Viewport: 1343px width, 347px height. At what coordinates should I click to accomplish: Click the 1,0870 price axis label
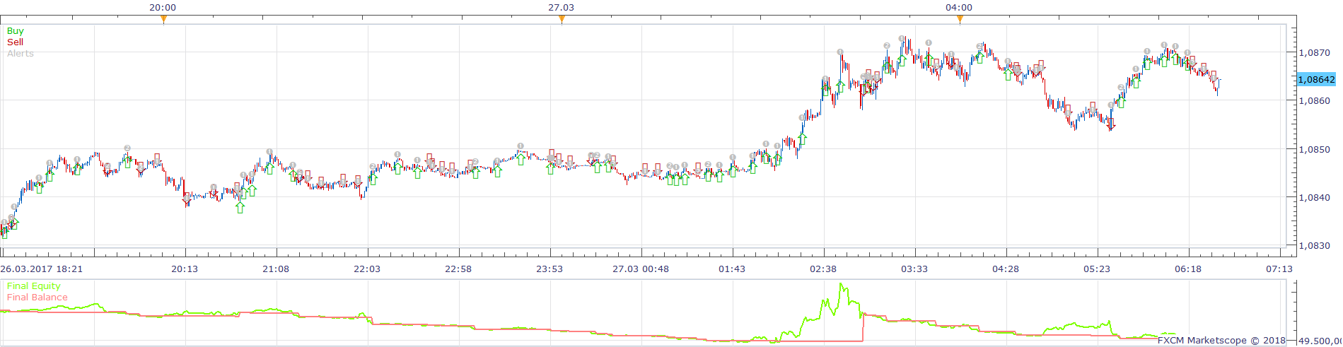click(1314, 53)
